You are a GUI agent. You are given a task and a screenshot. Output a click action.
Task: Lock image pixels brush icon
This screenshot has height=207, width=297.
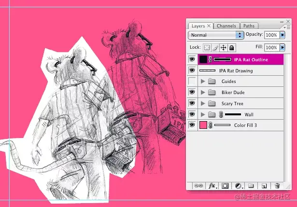tap(215, 47)
